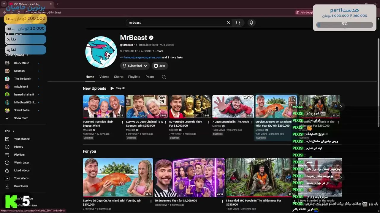Viewport: 380px width, 213px height.
Task: Click the '511m subscribers' text
Action: click(x=147, y=45)
